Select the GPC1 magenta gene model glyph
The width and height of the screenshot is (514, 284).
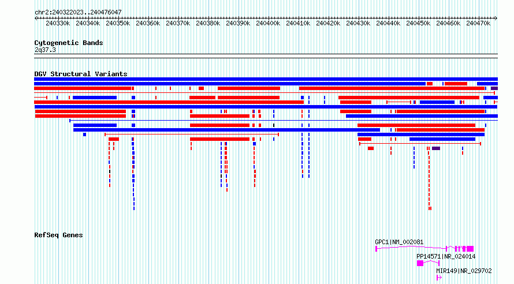424,249
